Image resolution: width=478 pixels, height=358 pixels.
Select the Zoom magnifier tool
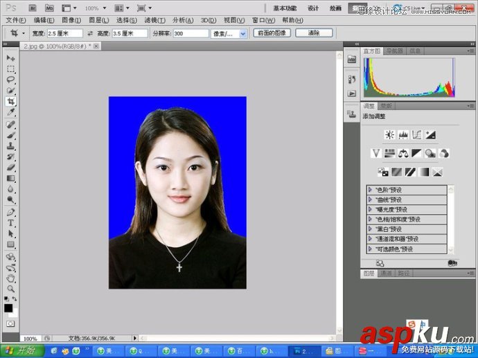pyautogui.click(x=11, y=289)
